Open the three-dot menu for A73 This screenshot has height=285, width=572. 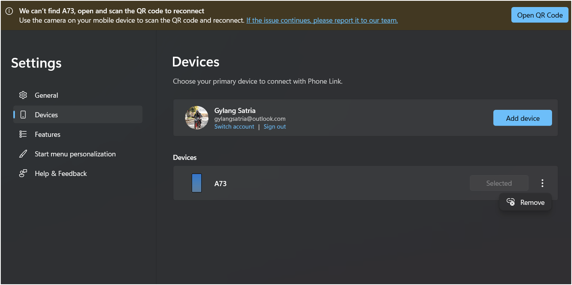click(x=542, y=183)
